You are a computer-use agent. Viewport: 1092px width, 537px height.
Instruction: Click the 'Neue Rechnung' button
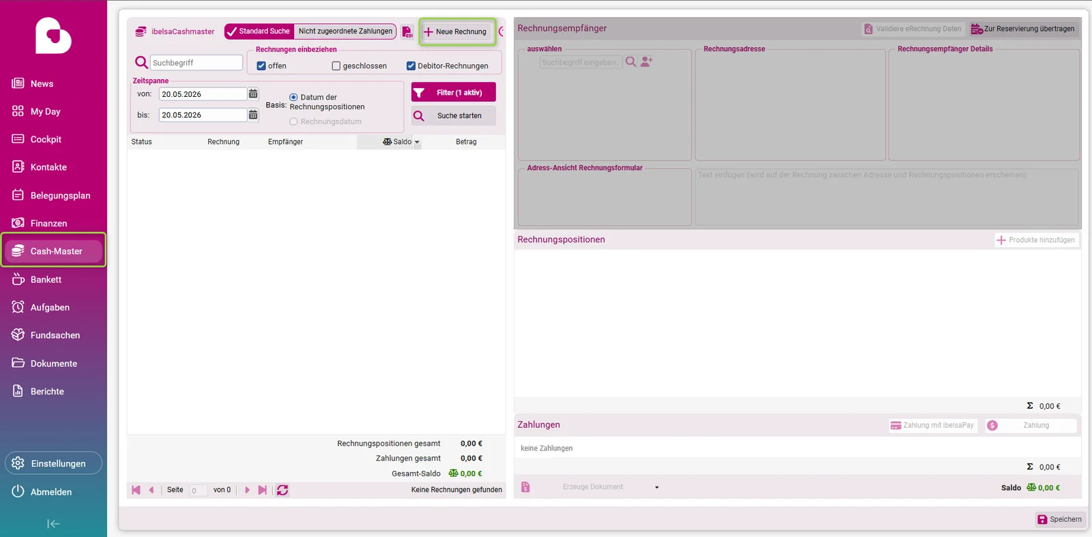pyautogui.click(x=457, y=31)
